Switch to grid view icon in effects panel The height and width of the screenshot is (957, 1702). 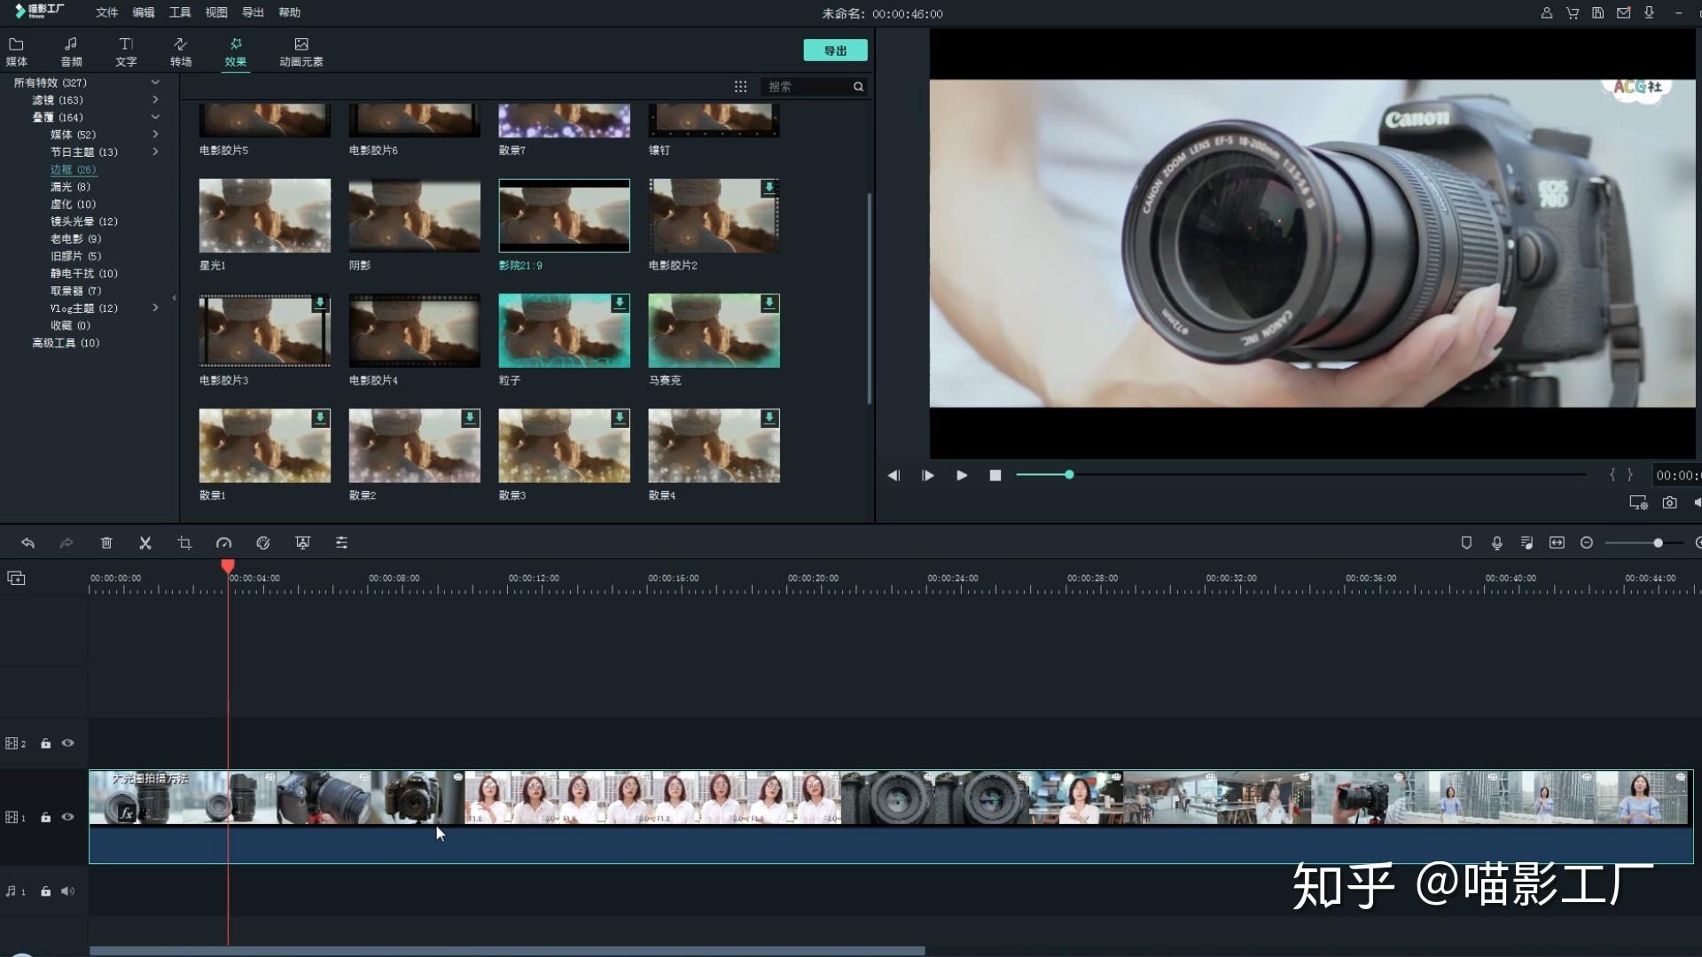740,86
